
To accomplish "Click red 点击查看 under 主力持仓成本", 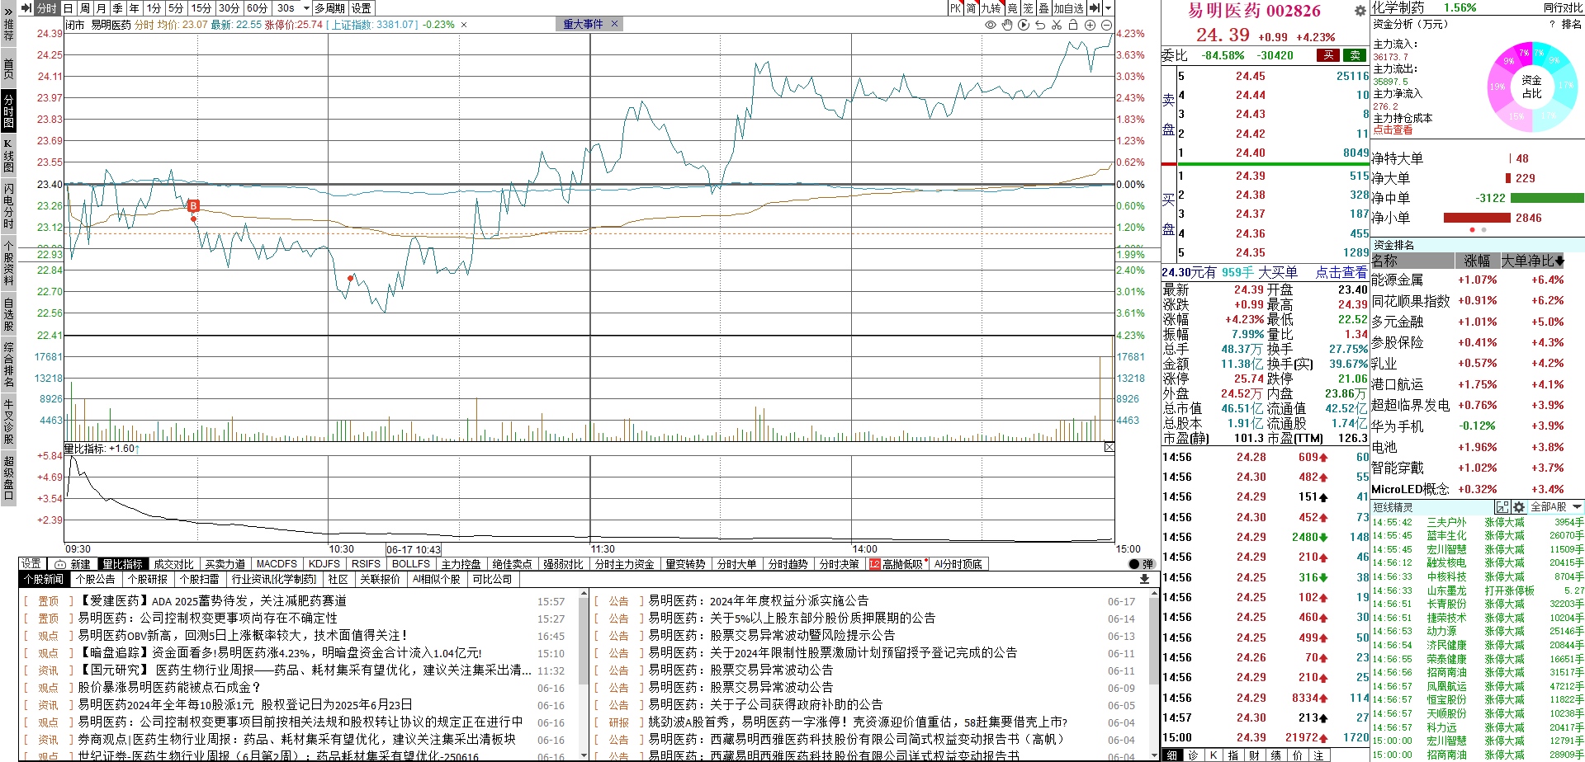I will pyautogui.click(x=1393, y=130).
